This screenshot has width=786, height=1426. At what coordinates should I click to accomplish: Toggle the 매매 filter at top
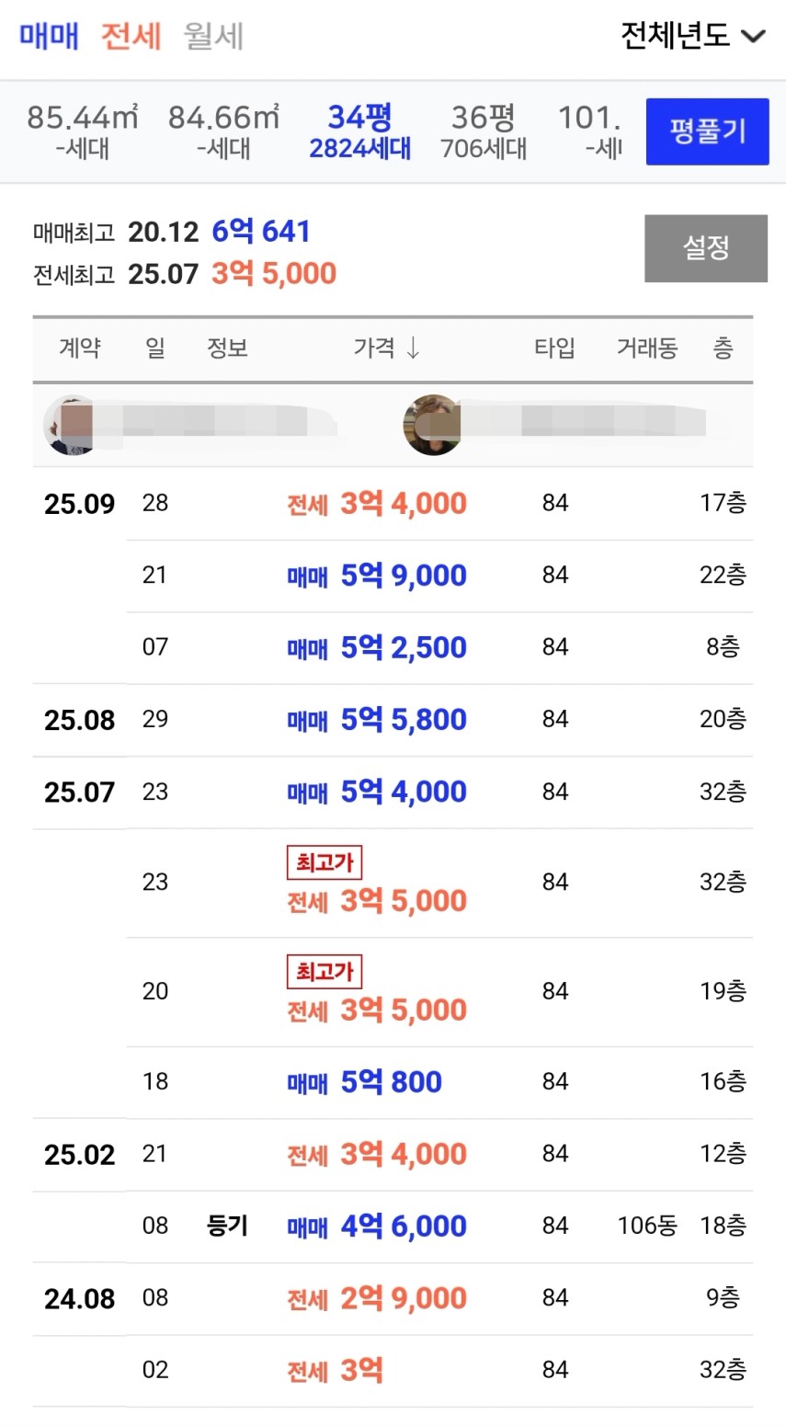[x=49, y=37]
